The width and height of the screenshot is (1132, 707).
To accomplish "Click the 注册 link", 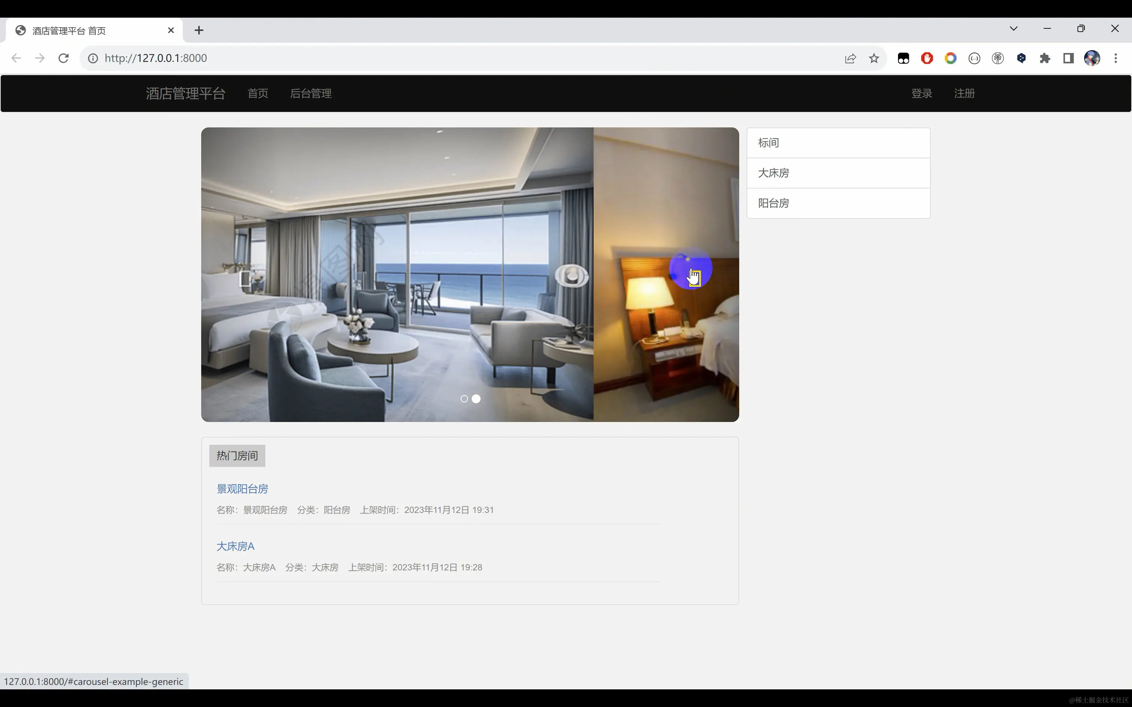I will point(964,94).
